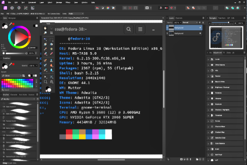Hide the lower Background layer via its dot
This screenshot has width=247, height=165.
(x=200, y=33)
